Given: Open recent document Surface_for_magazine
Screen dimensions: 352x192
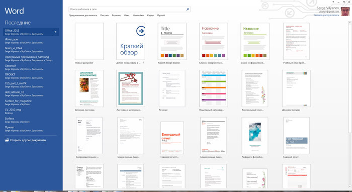Looking at the screenshot, I should point(31,103).
